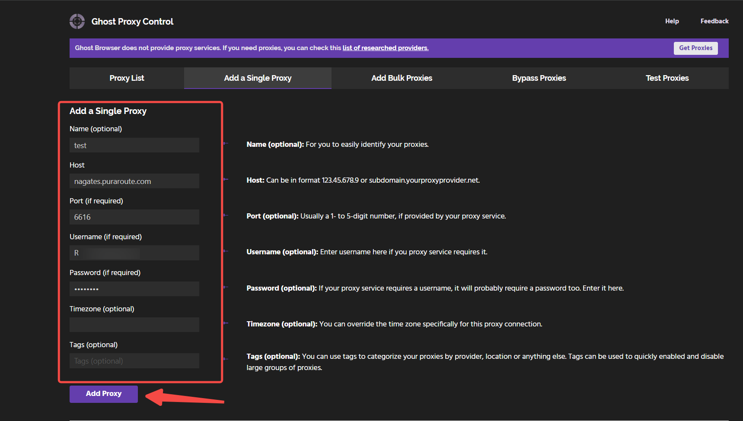Screen dimensions: 743x421
Task: Click the Add a Single Proxy form heading
Action: [x=108, y=111]
